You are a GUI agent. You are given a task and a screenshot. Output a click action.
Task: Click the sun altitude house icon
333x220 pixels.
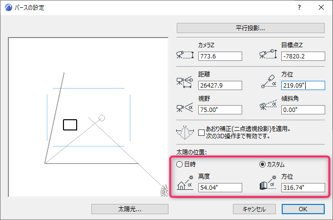coord(185,183)
